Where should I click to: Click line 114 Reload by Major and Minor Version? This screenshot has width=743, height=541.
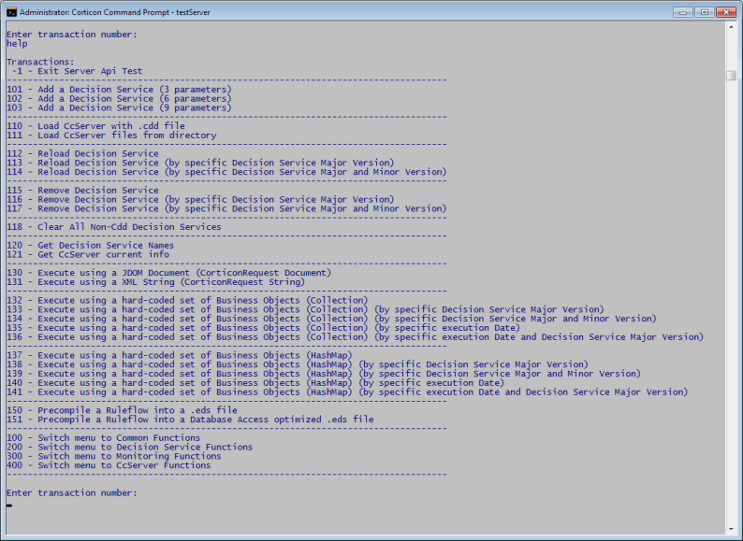tap(226, 172)
